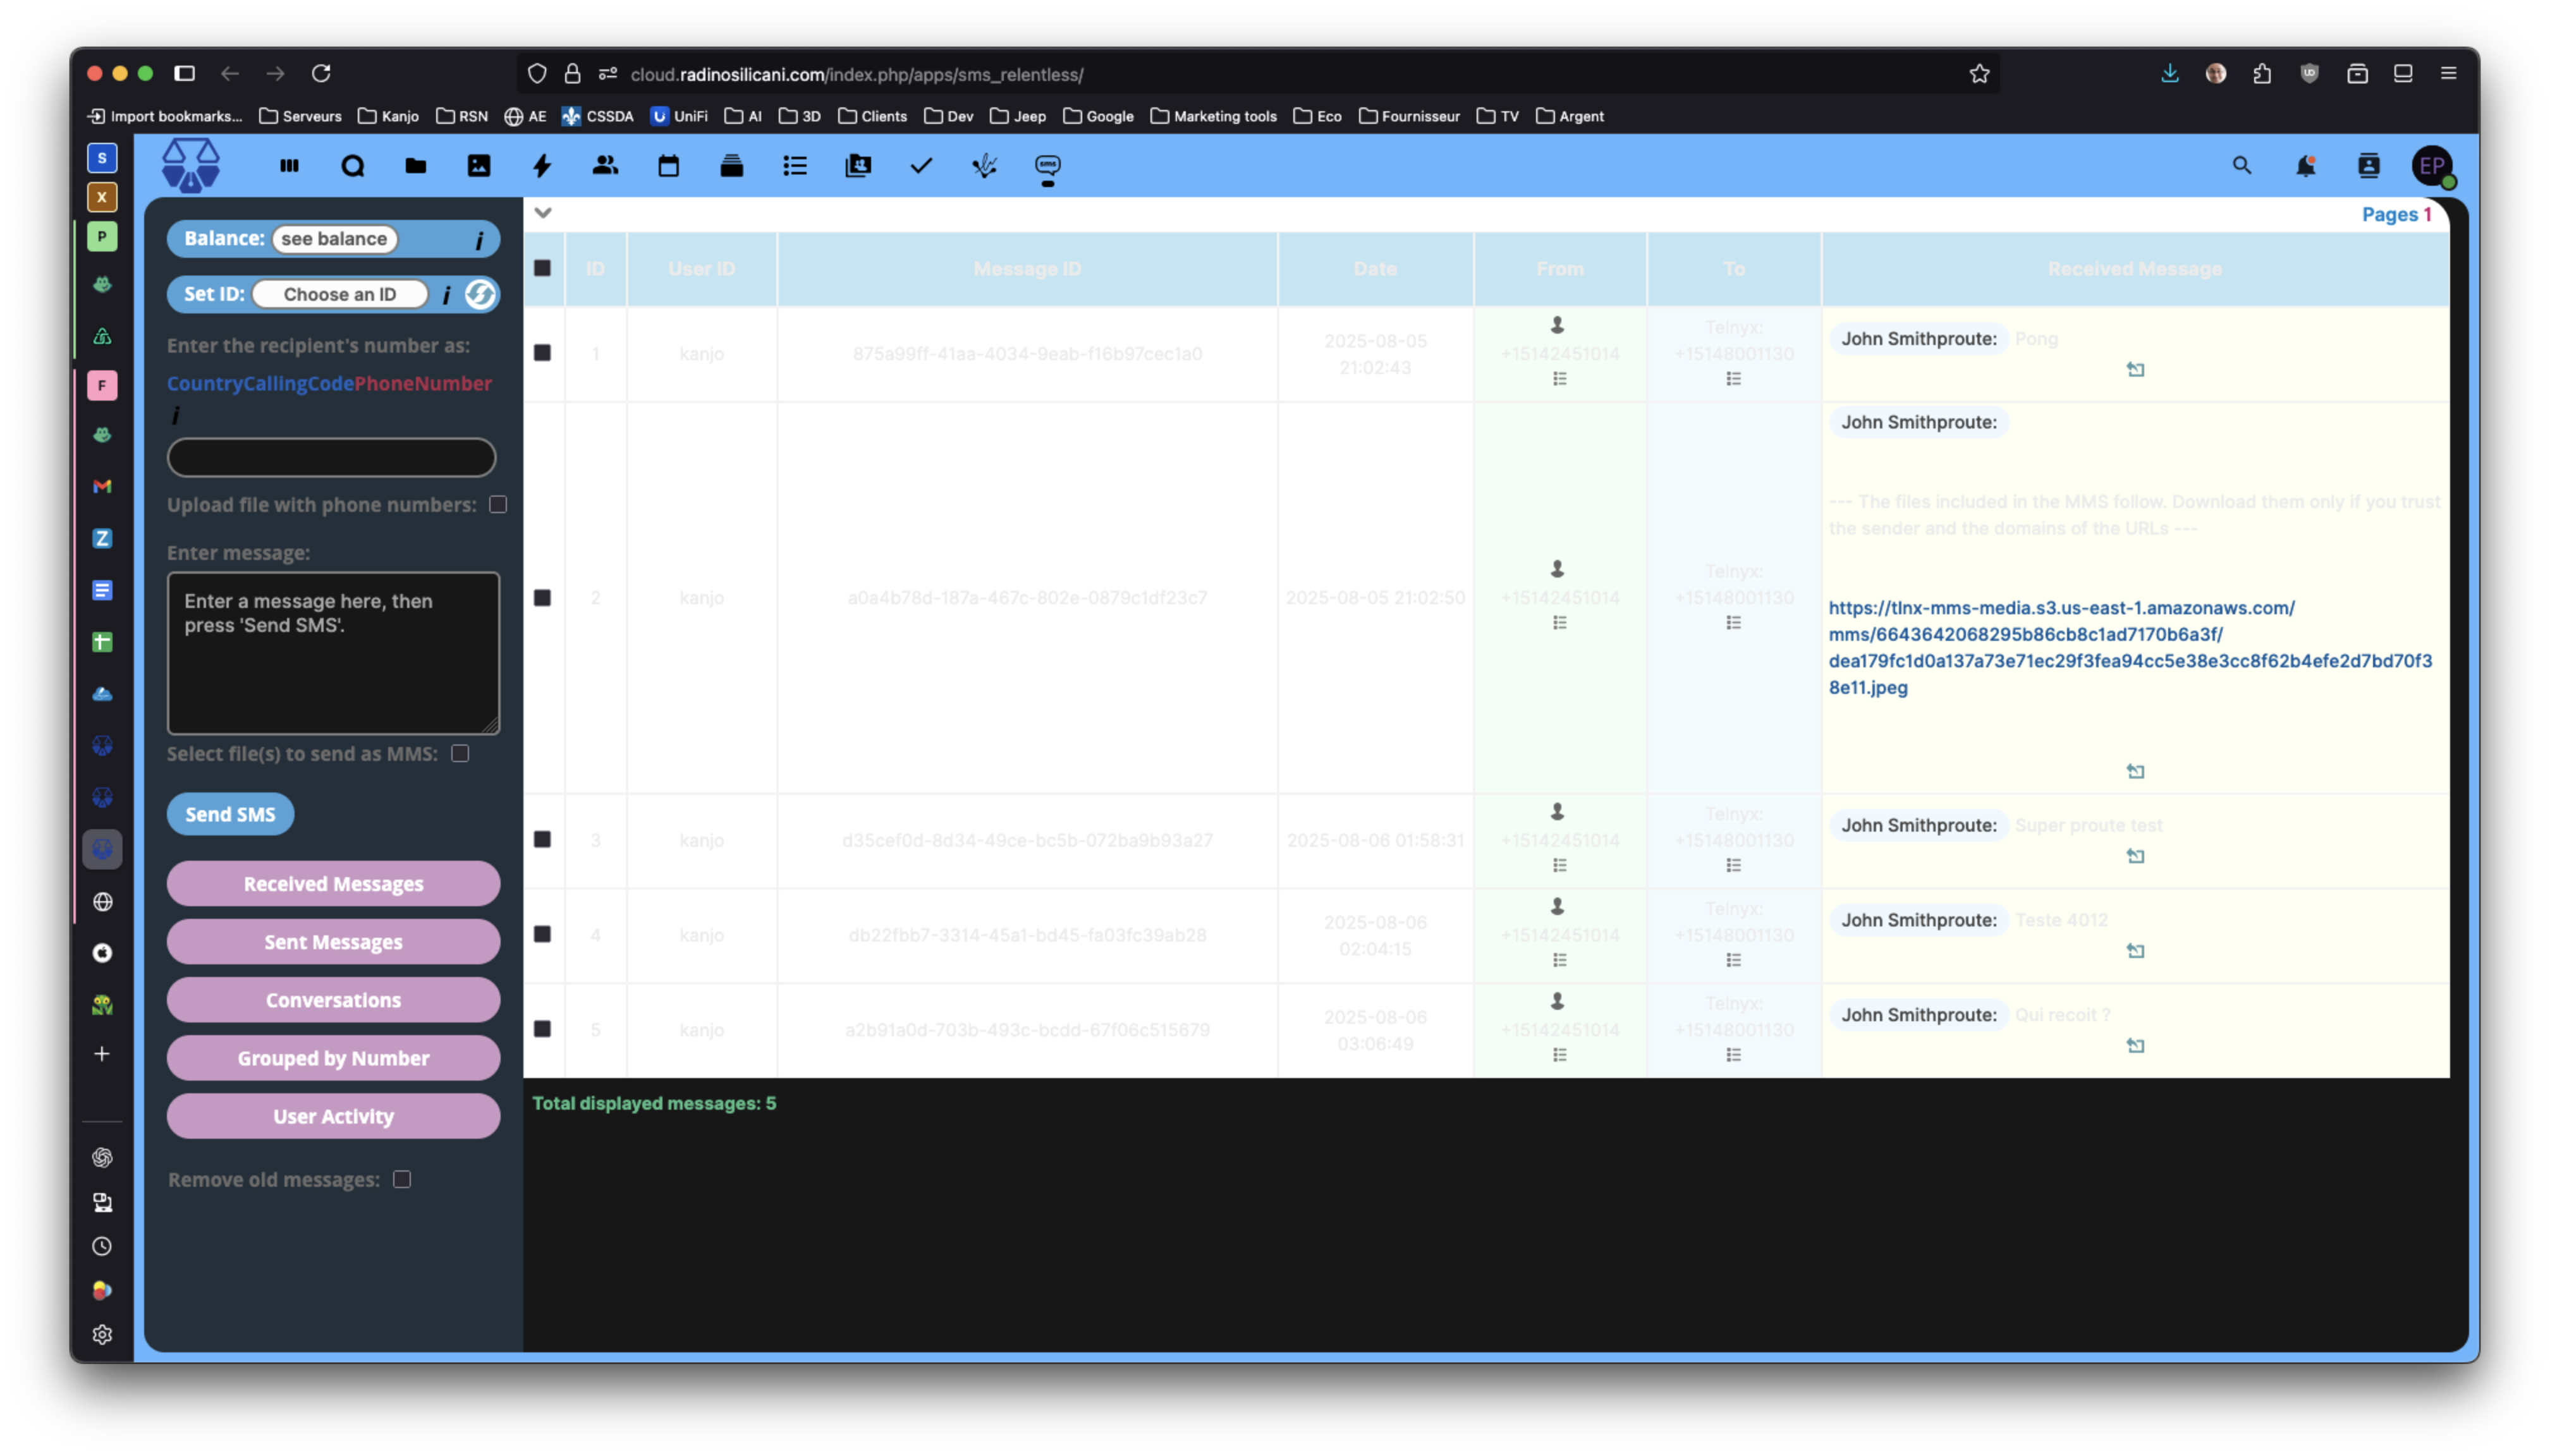Viewport: 2550px width, 1456px height.
Task: Open the Files folder icon in top bar
Action: point(416,166)
